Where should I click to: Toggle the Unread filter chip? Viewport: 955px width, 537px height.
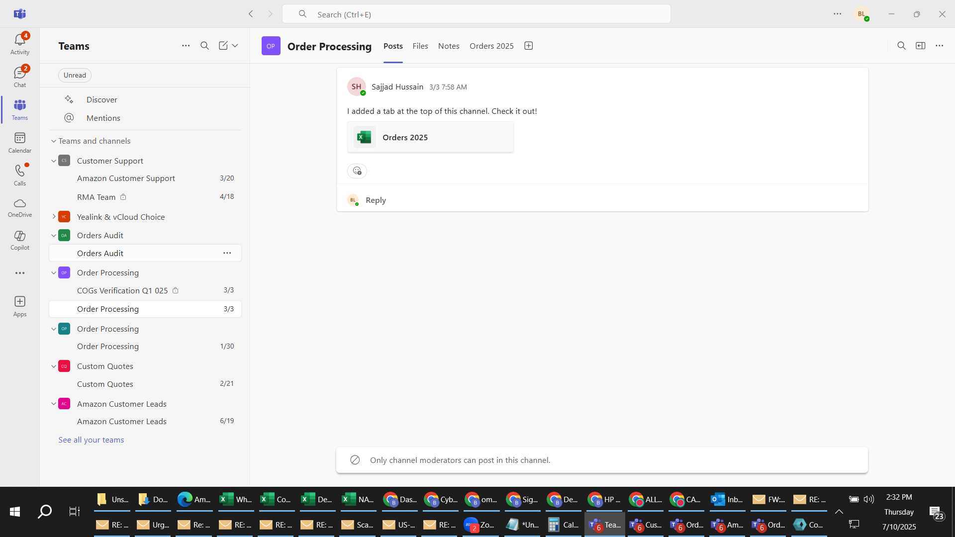pos(75,75)
